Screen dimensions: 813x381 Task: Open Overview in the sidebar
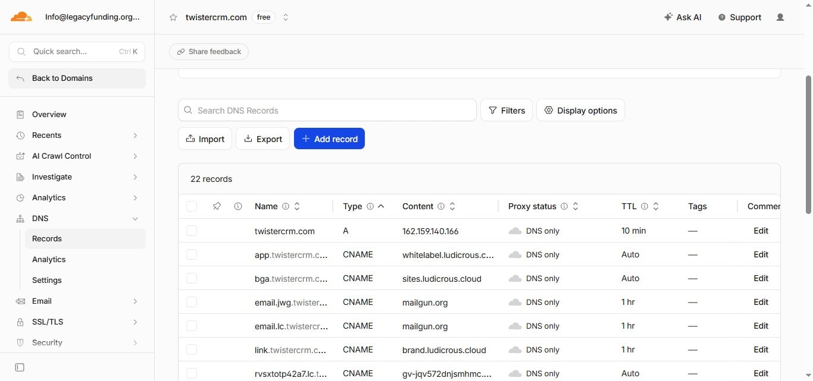click(x=77, y=114)
